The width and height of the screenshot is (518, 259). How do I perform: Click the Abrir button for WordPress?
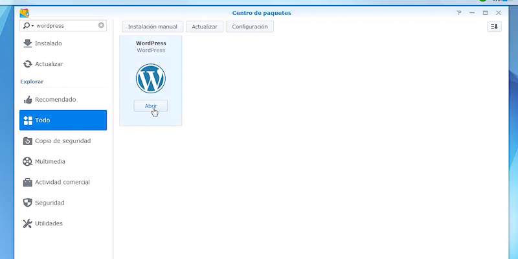tap(151, 106)
